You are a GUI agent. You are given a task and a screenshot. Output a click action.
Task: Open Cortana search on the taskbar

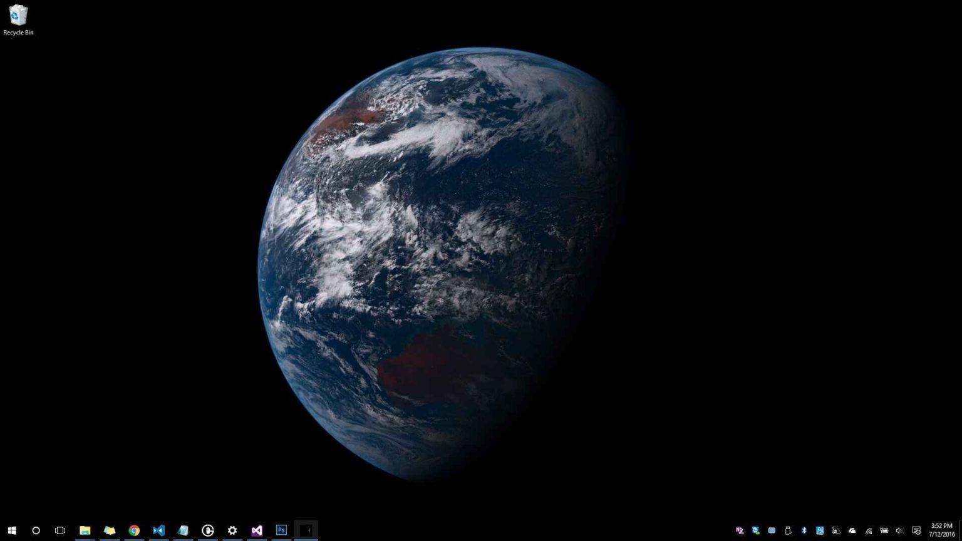point(36,530)
